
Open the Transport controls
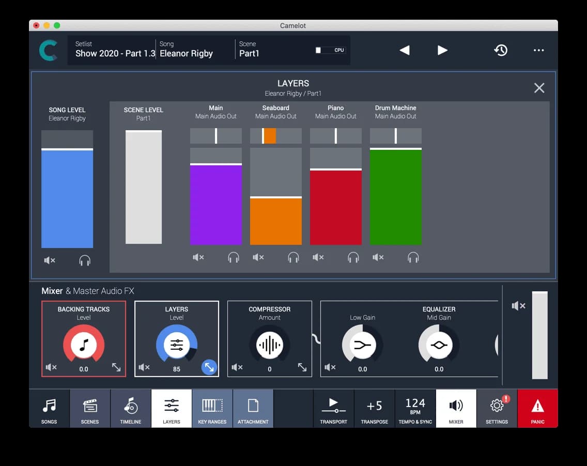(x=333, y=408)
